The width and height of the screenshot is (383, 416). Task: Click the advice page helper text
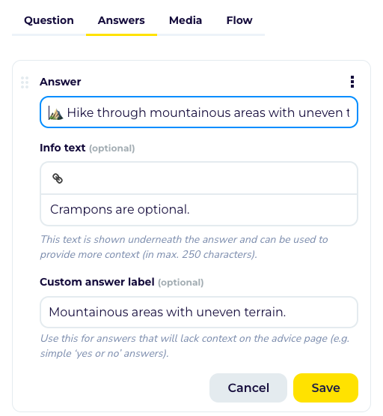click(x=194, y=346)
